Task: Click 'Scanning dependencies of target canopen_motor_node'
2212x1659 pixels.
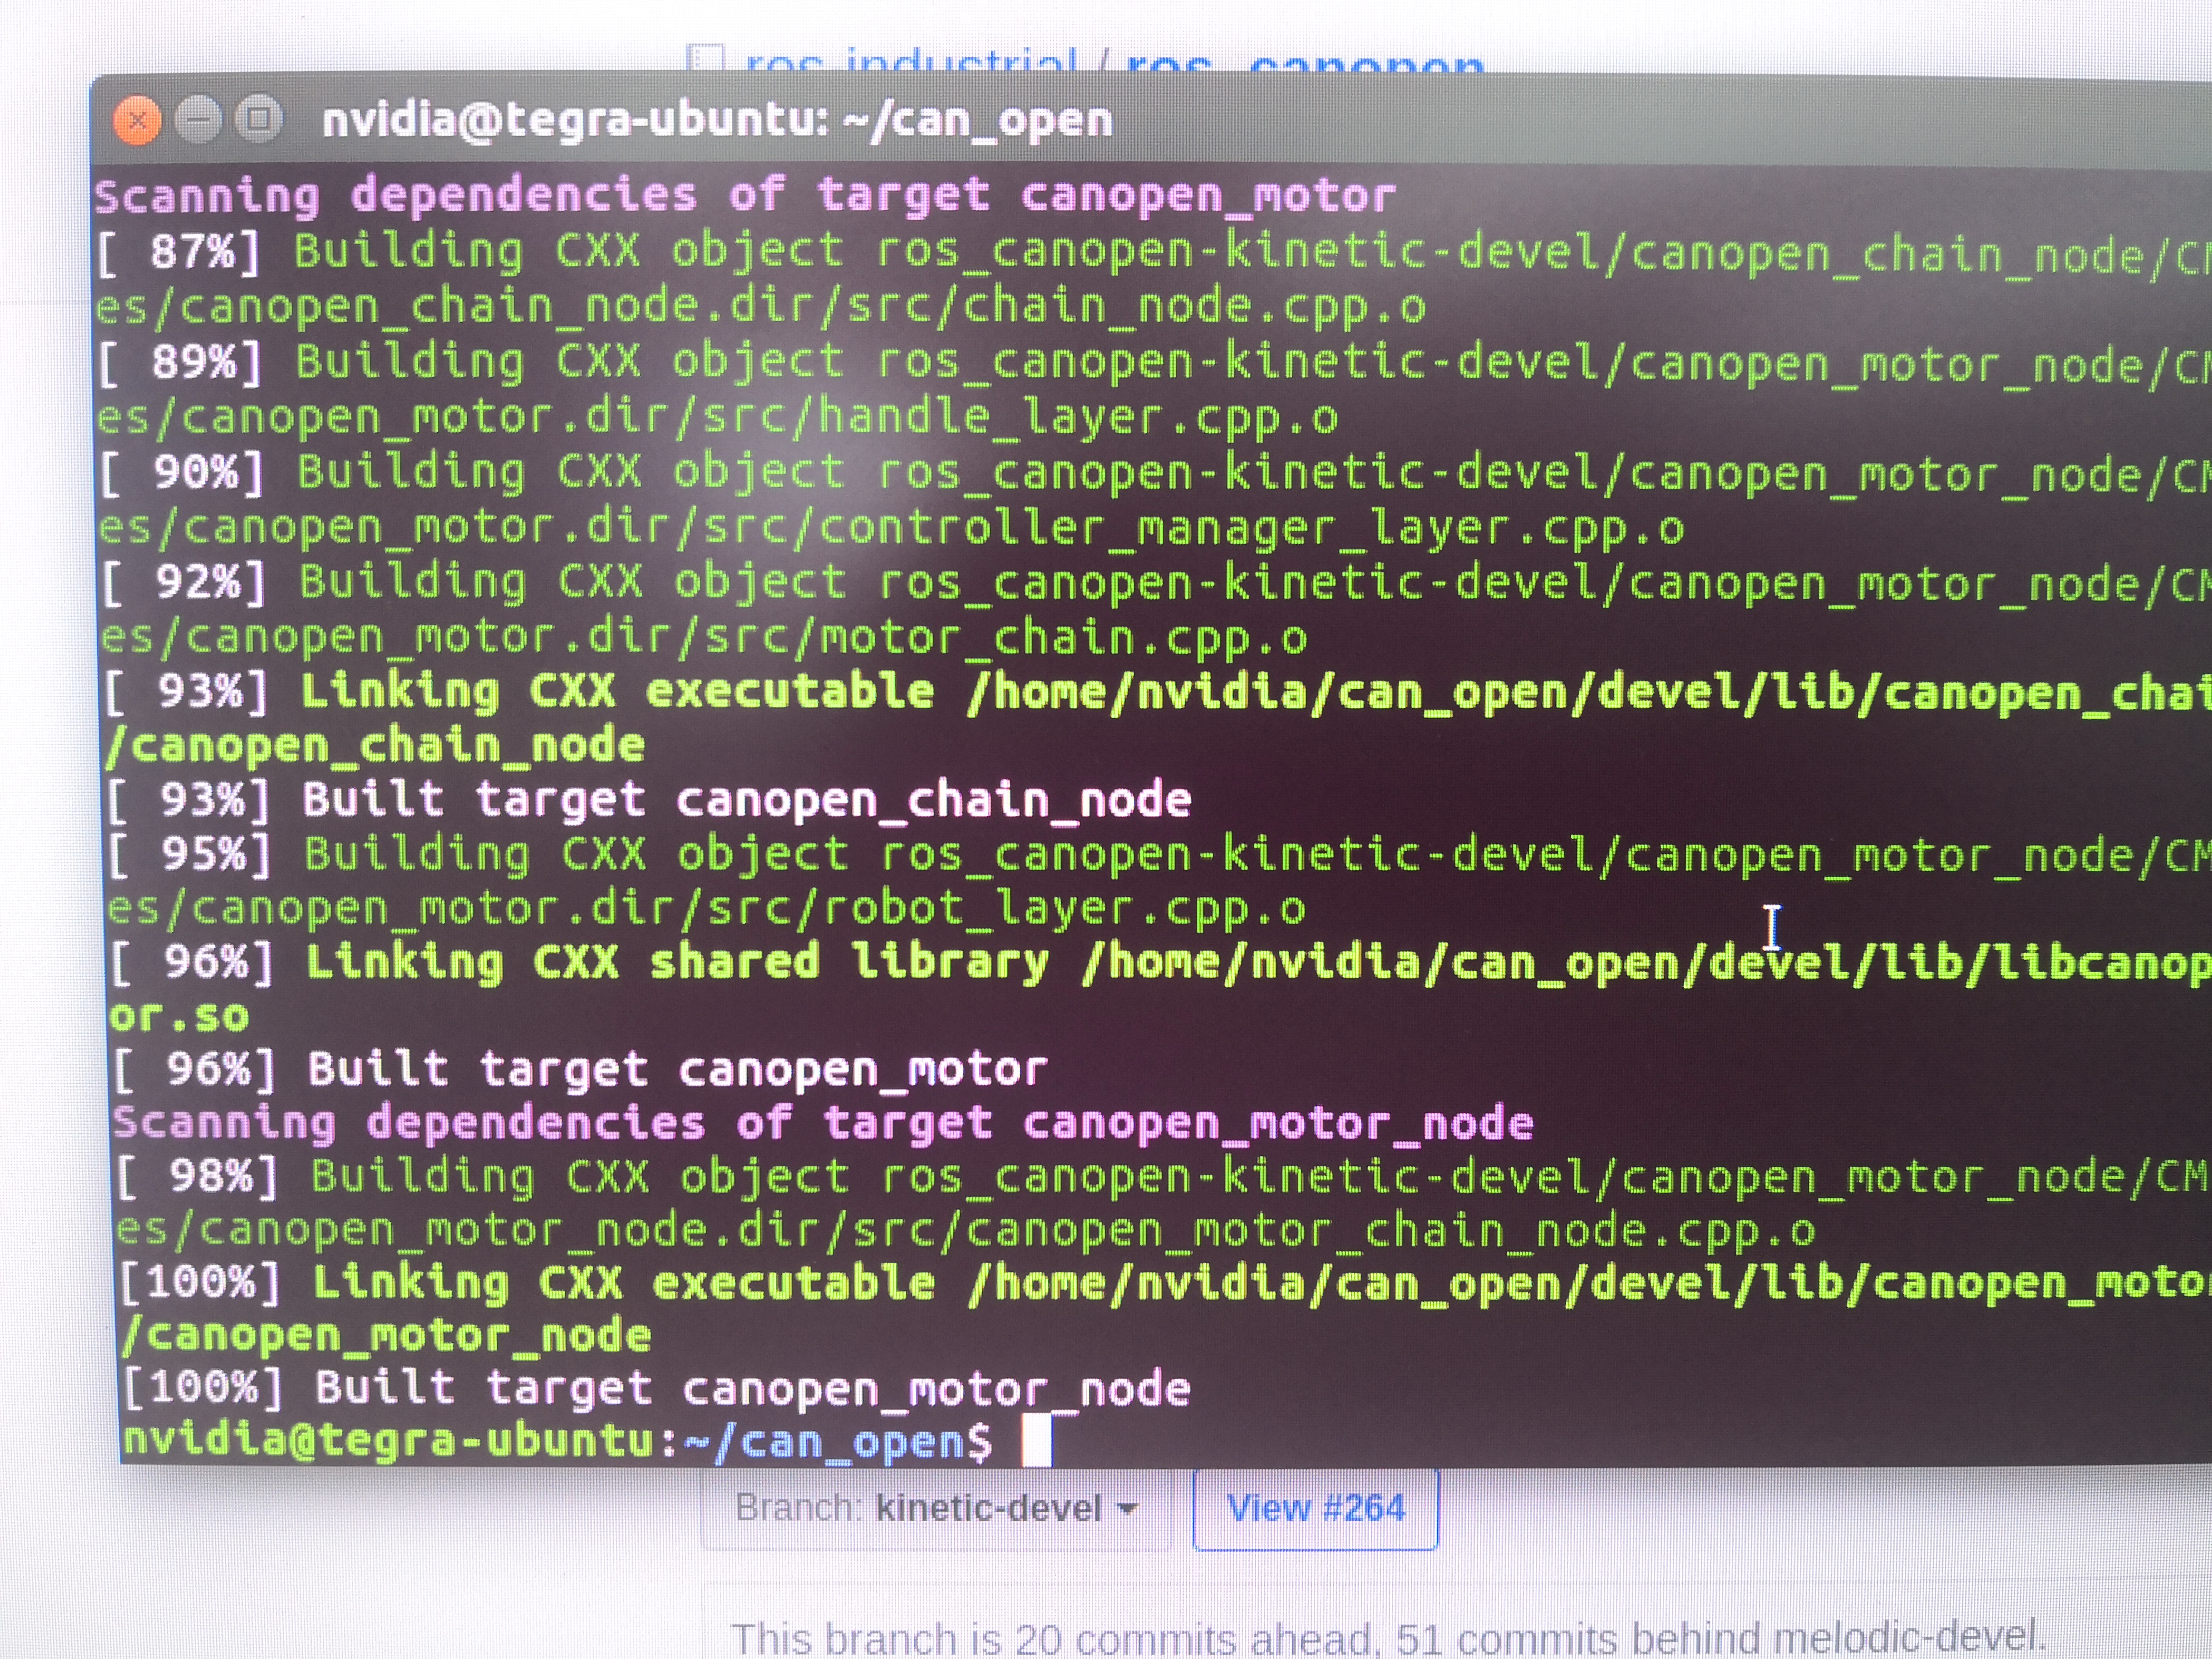Action: coord(824,1123)
